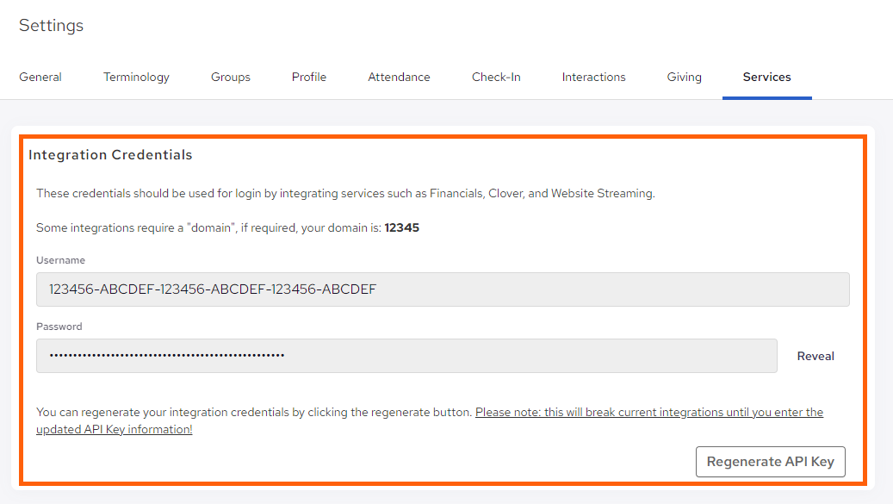Switch to the General settings tab
Viewport: 893px width, 504px height.
click(40, 77)
